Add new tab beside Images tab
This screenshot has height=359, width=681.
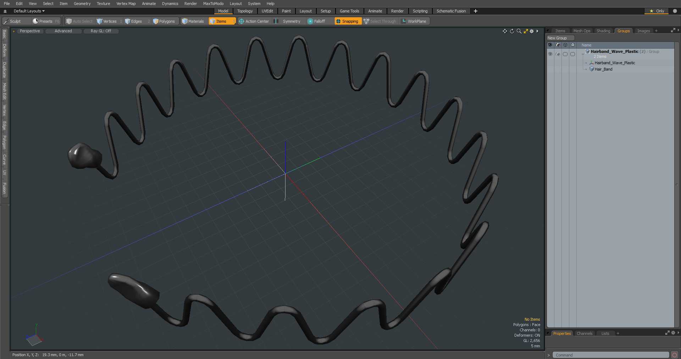656,31
